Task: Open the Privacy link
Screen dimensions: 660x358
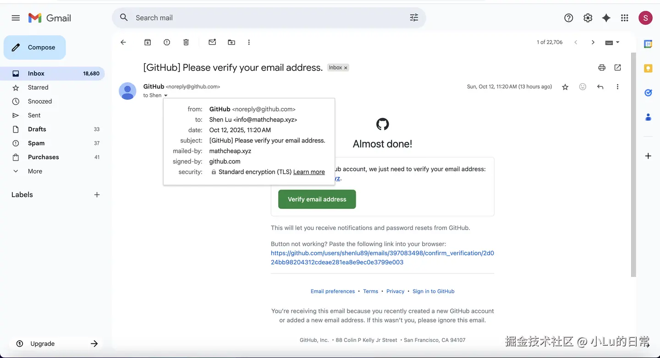Action: [395, 291]
